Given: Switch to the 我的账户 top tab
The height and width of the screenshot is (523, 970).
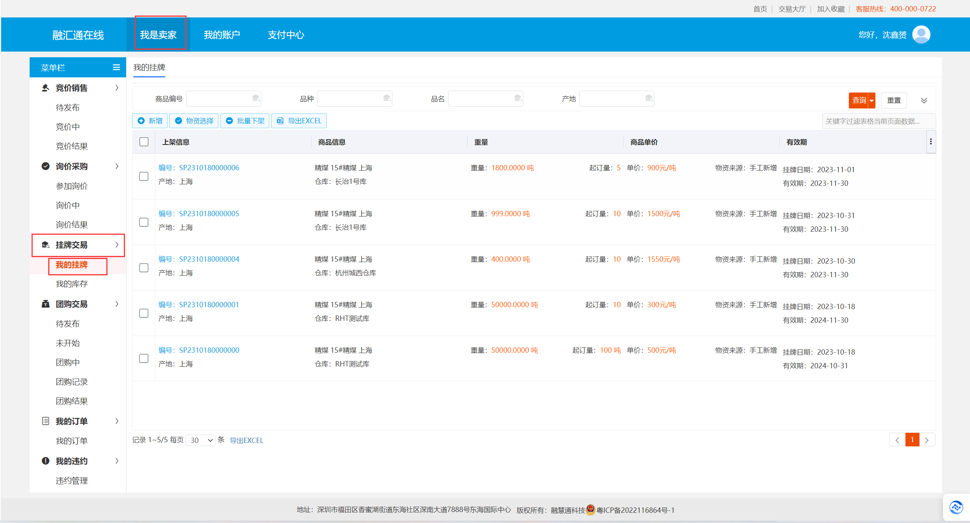Looking at the screenshot, I should [x=222, y=35].
